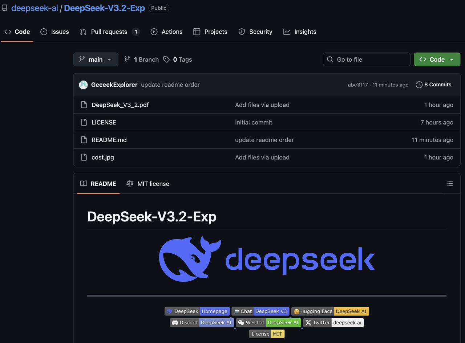The height and width of the screenshot is (343, 465).
Task: Open the WeChat DeepSeek AI badge
Action: click(x=268, y=323)
